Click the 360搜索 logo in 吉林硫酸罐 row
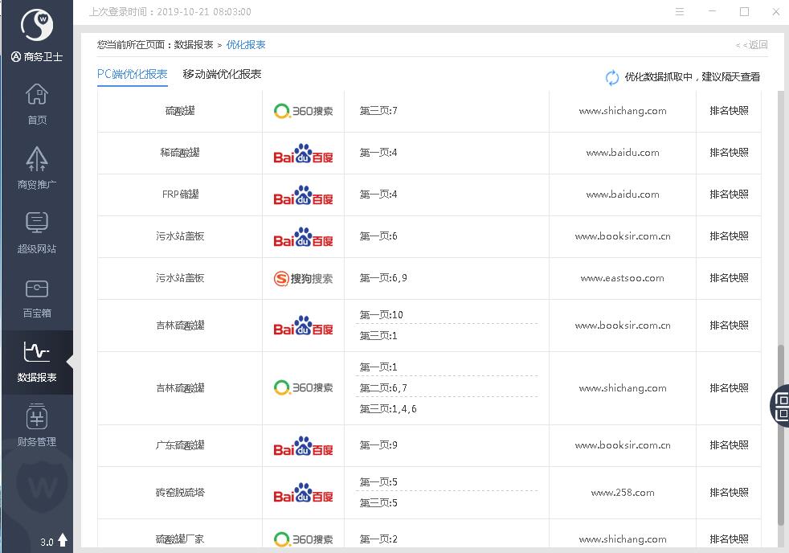 pyautogui.click(x=303, y=388)
